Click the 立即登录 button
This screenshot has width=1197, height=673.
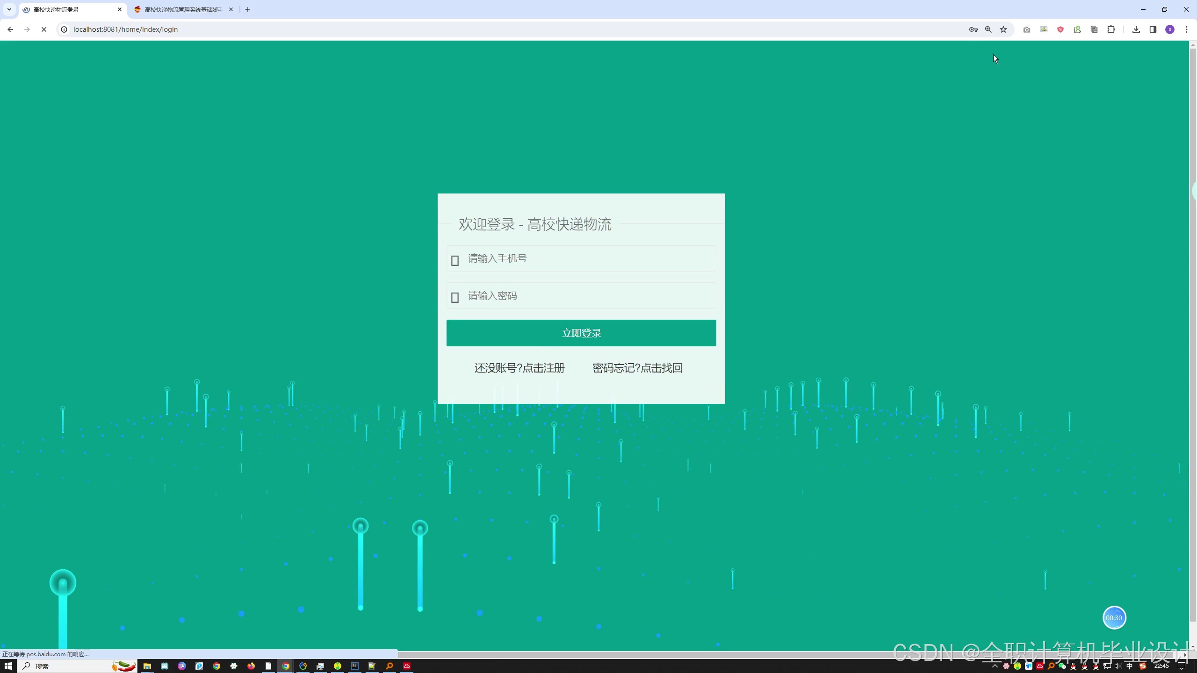(581, 333)
